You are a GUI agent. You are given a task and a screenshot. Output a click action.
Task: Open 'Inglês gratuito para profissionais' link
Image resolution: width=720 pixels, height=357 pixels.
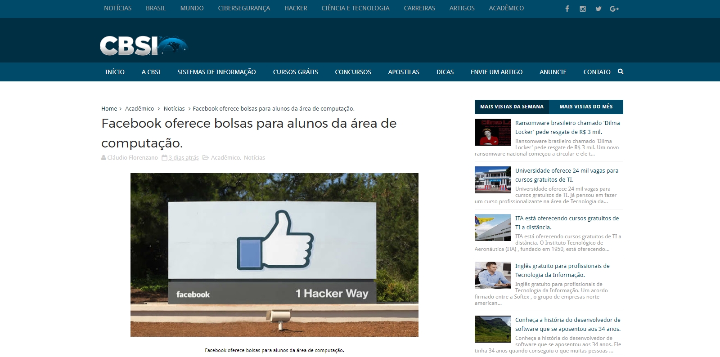(562, 270)
